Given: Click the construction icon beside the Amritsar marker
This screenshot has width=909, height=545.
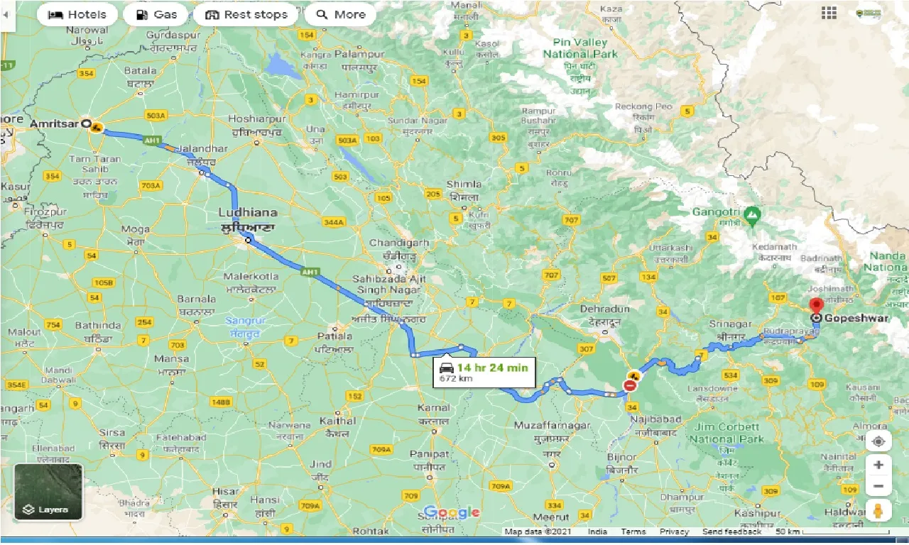Looking at the screenshot, I should point(96,128).
